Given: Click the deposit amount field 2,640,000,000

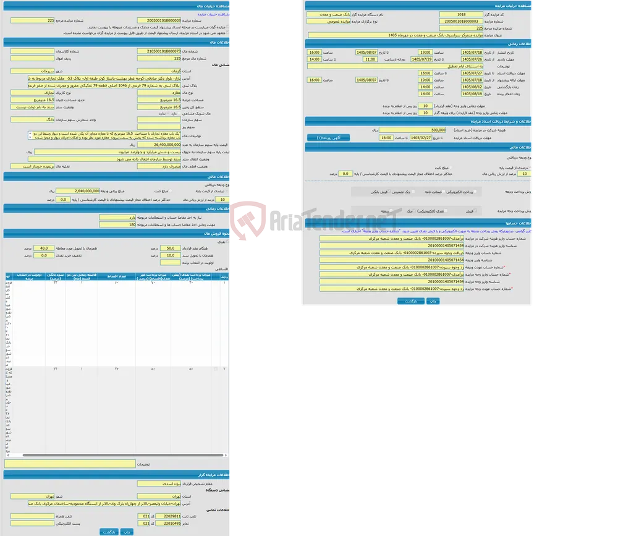Looking at the screenshot, I should [x=78, y=191].
